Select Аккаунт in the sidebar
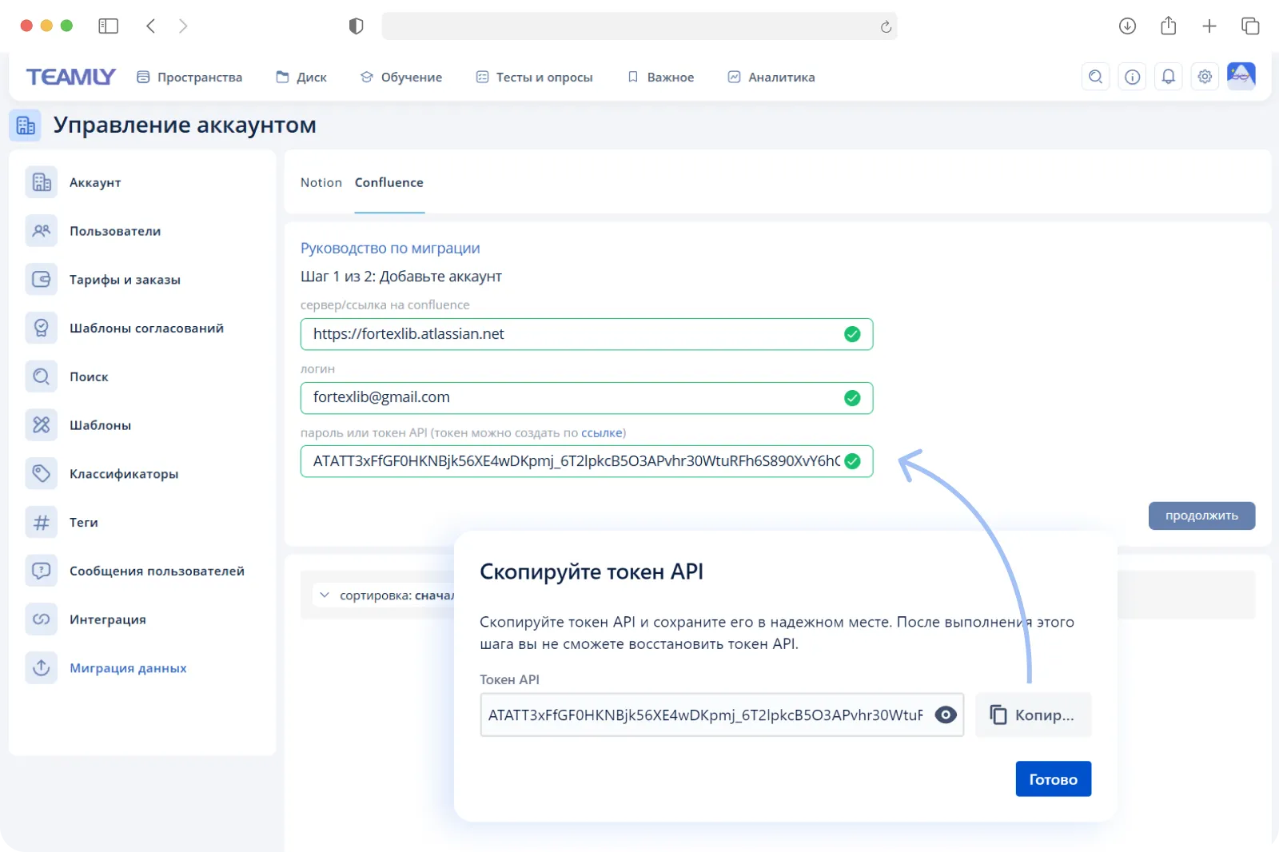Screen dimensions: 1279x852 tap(95, 182)
